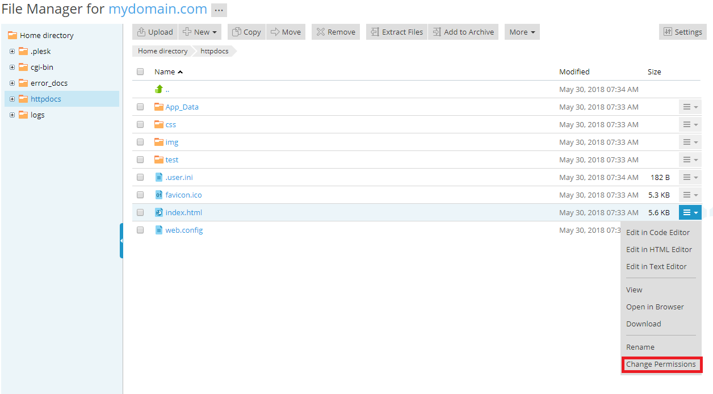Expand the plesk folder in the sidebar
This screenshot has height=394, width=713.
pos(12,51)
